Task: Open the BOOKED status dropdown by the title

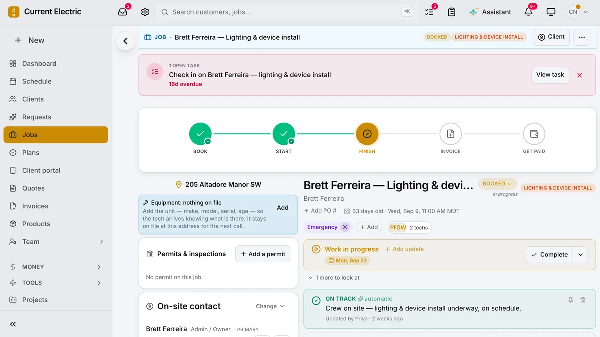Action: tap(497, 184)
